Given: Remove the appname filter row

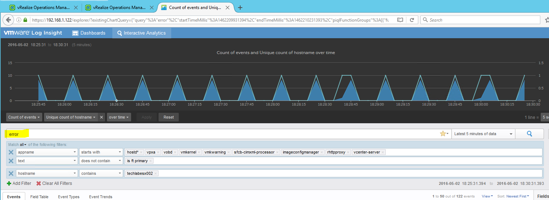Looking at the screenshot, I should click(11, 152).
